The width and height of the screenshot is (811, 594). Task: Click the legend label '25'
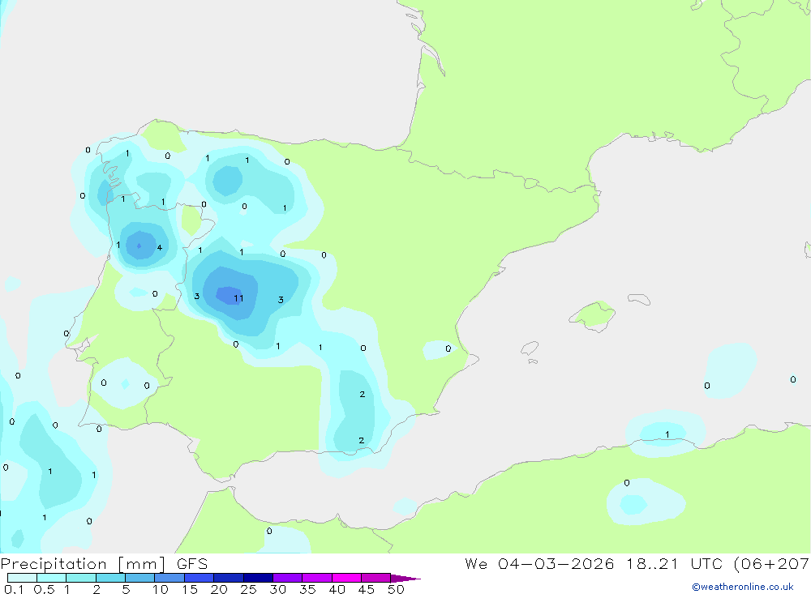tap(249, 589)
